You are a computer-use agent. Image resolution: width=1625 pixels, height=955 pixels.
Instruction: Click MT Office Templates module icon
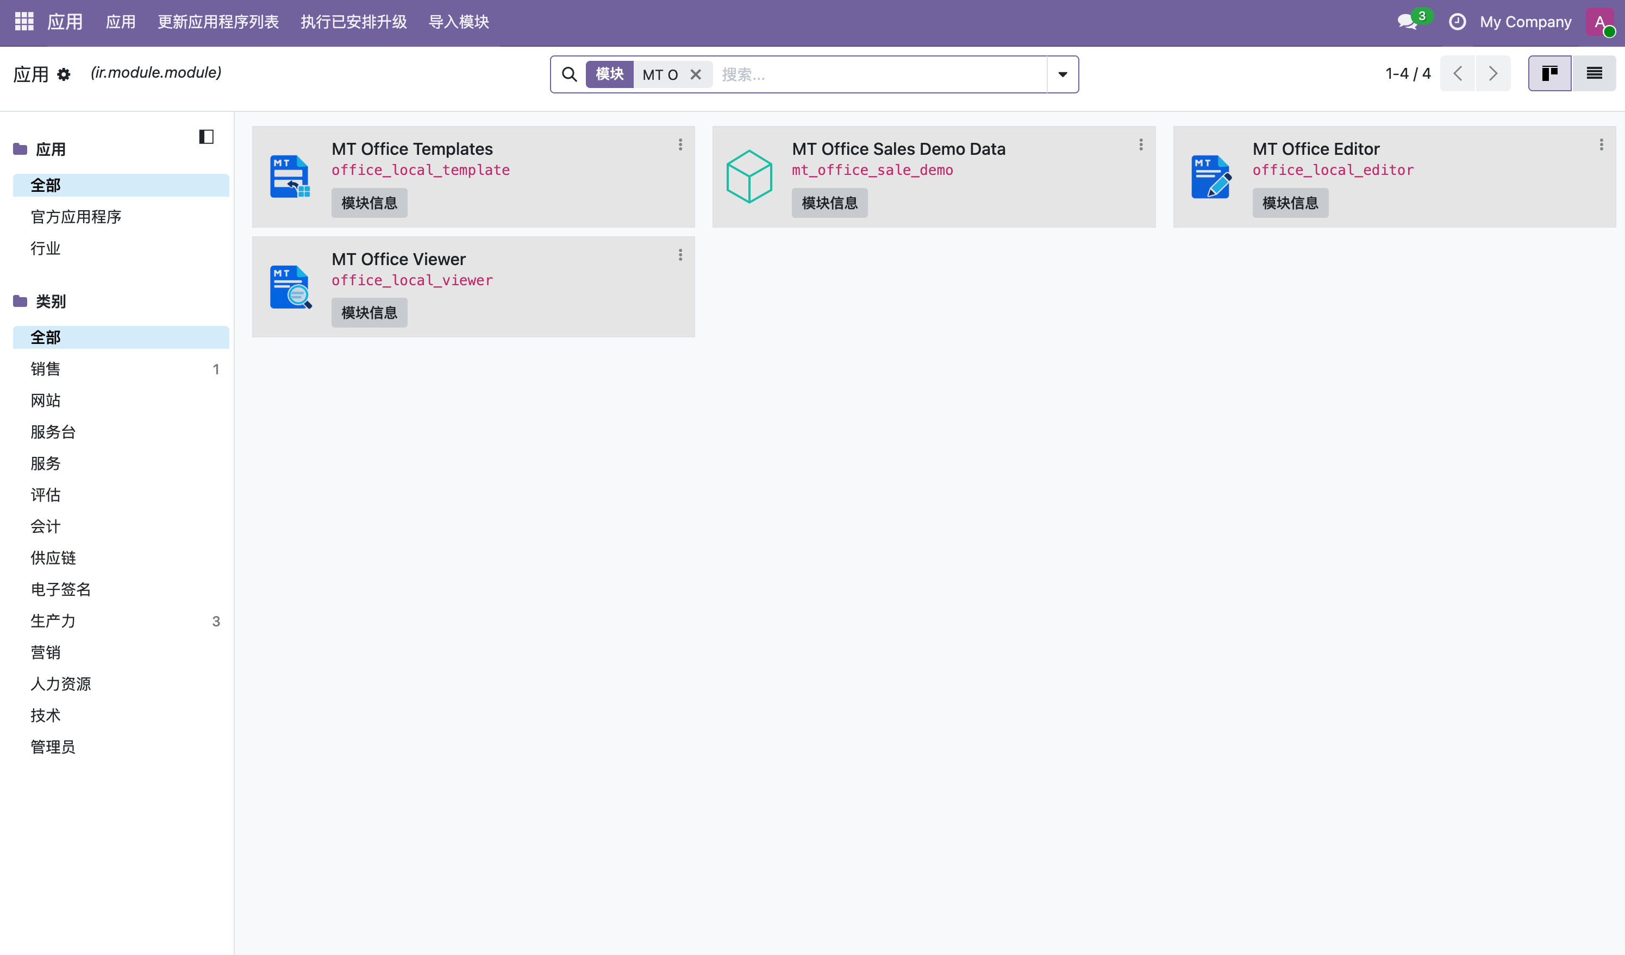(x=290, y=177)
